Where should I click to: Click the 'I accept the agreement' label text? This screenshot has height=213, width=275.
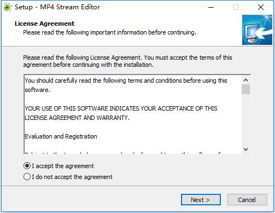pos(63,166)
